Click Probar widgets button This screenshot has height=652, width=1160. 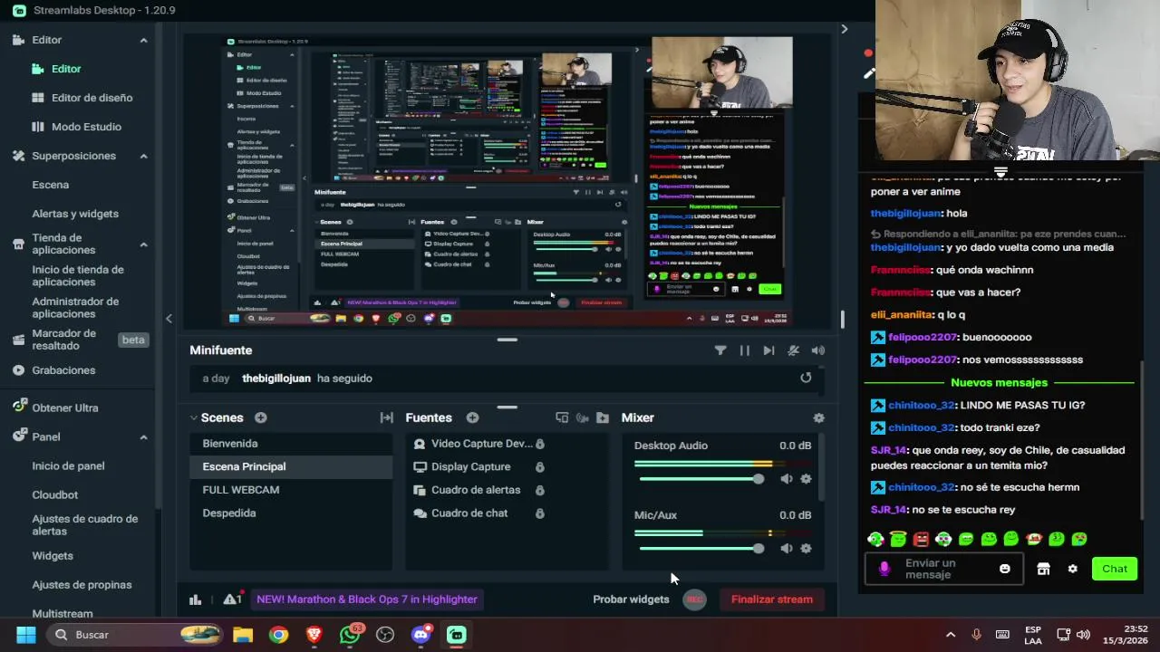pos(631,599)
